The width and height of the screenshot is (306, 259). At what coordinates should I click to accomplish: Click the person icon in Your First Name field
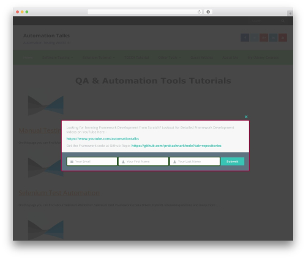[x=123, y=162]
